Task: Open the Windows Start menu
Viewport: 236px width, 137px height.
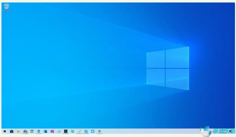Action: [x=5, y=132]
